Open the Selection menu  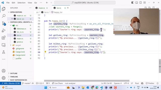pos(21,3)
